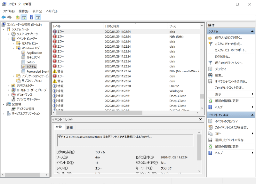Open プロパティ in the システム actions
Viewport: 256px width, 184px height.
tap(220, 69)
